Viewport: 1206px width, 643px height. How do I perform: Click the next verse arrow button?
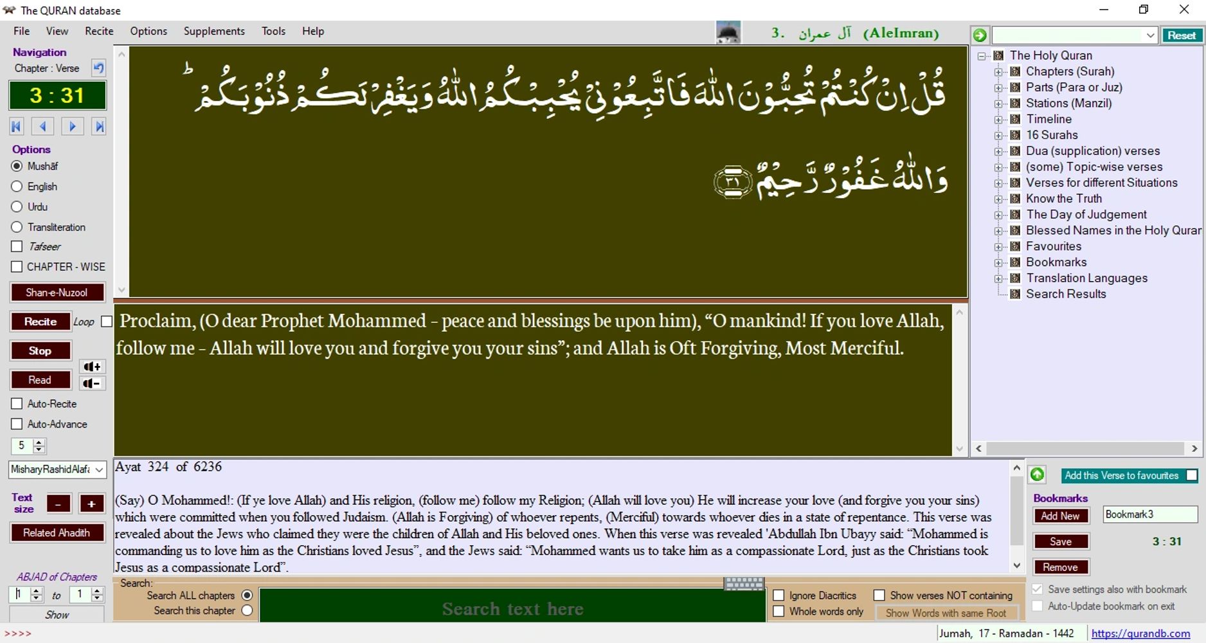tap(72, 127)
